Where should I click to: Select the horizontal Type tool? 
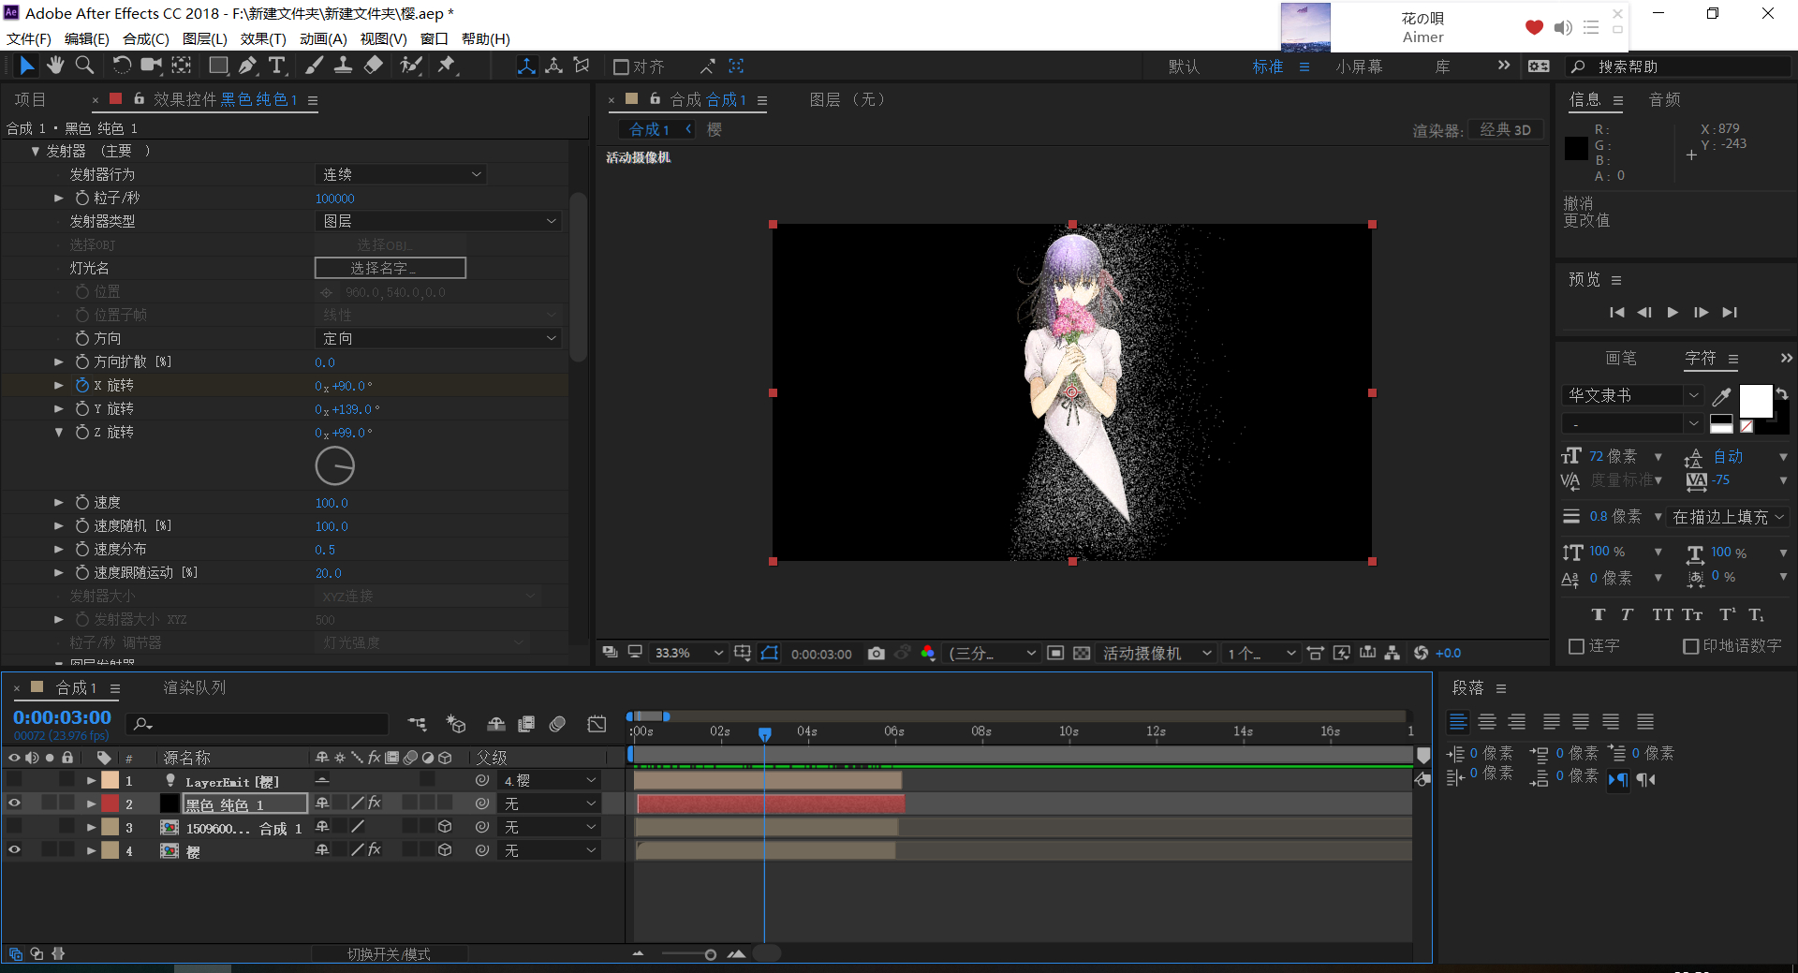tap(277, 66)
